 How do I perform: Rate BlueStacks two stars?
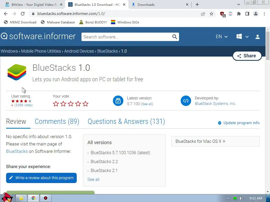click(63, 104)
